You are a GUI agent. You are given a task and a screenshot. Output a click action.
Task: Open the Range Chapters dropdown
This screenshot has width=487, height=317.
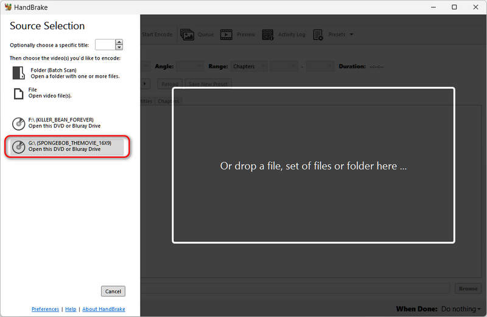(x=249, y=66)
